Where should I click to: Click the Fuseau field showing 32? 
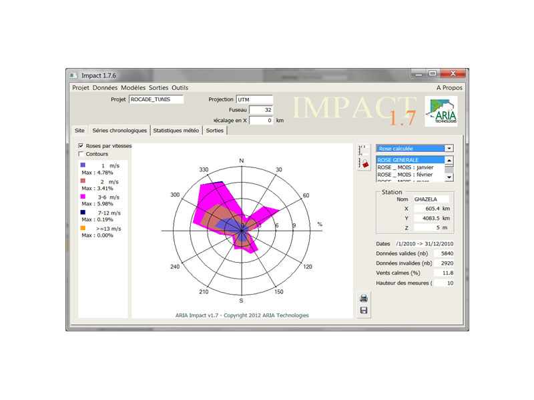261,110
